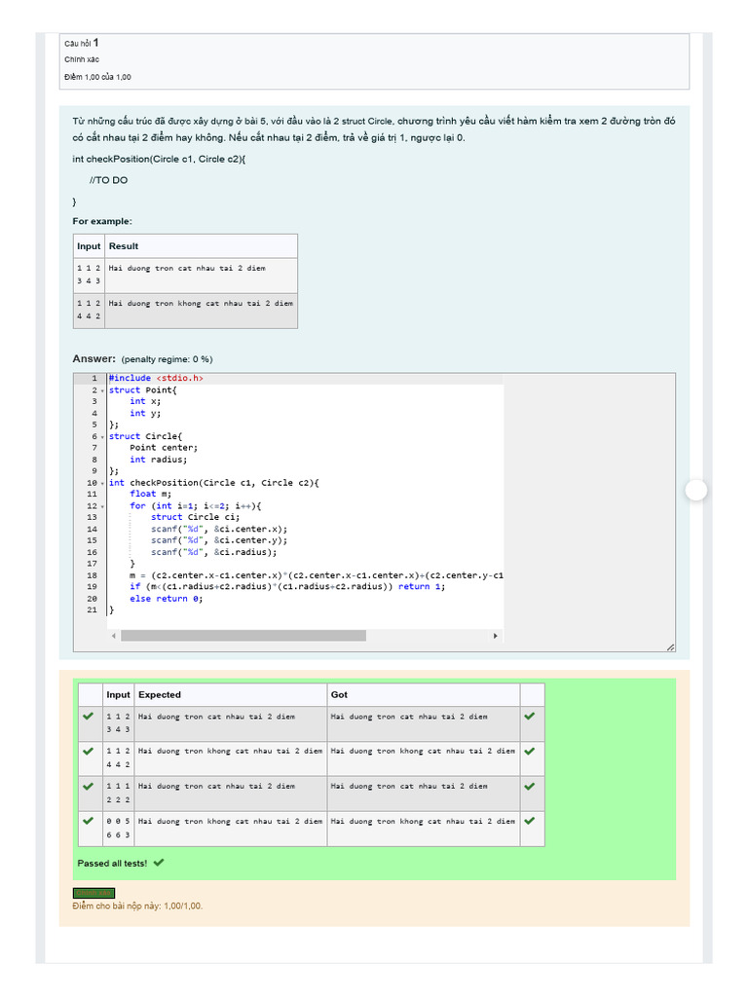Image resolution: width=748 pixels, height=997 pixels.
Task: Click the first test row's left checkmark
Action: coord(89,716)
